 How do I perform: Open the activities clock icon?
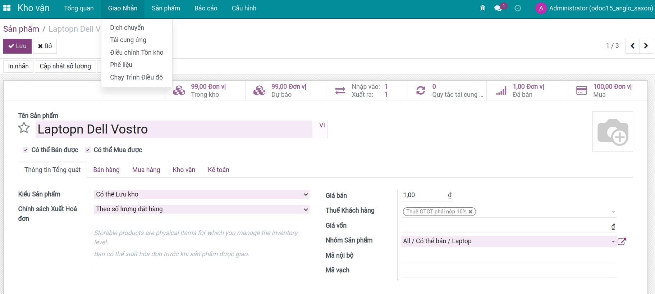(x=518, y=8)
